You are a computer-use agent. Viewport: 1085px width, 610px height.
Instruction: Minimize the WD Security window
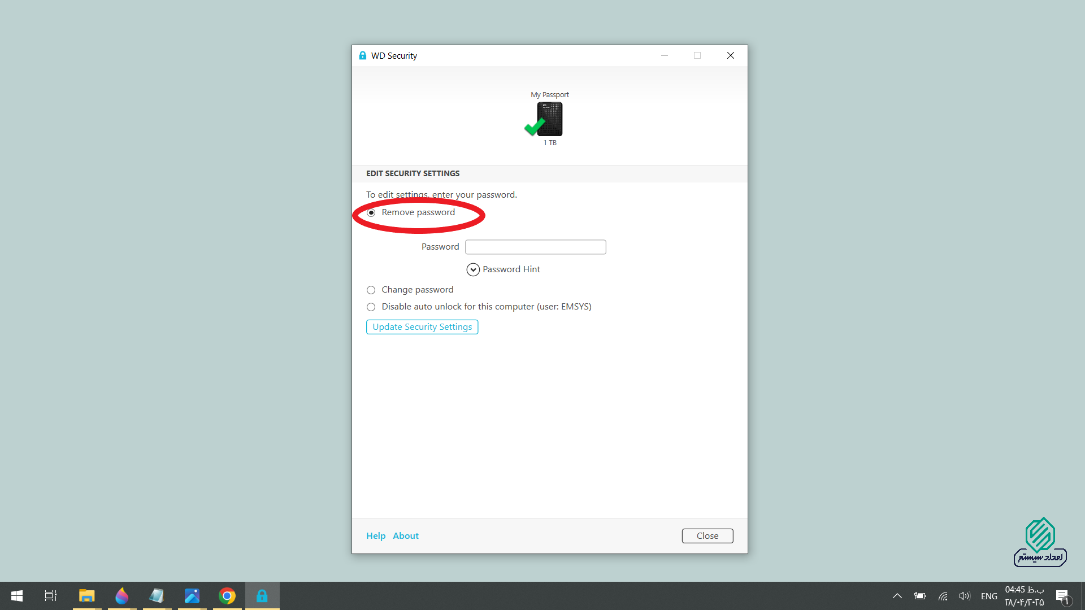click(665, 55)
